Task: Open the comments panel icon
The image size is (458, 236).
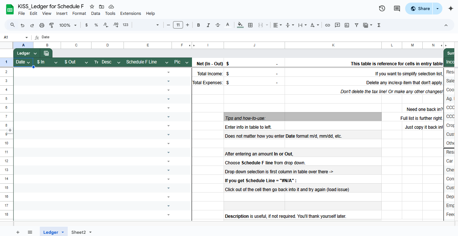Action: click(397, 9)
